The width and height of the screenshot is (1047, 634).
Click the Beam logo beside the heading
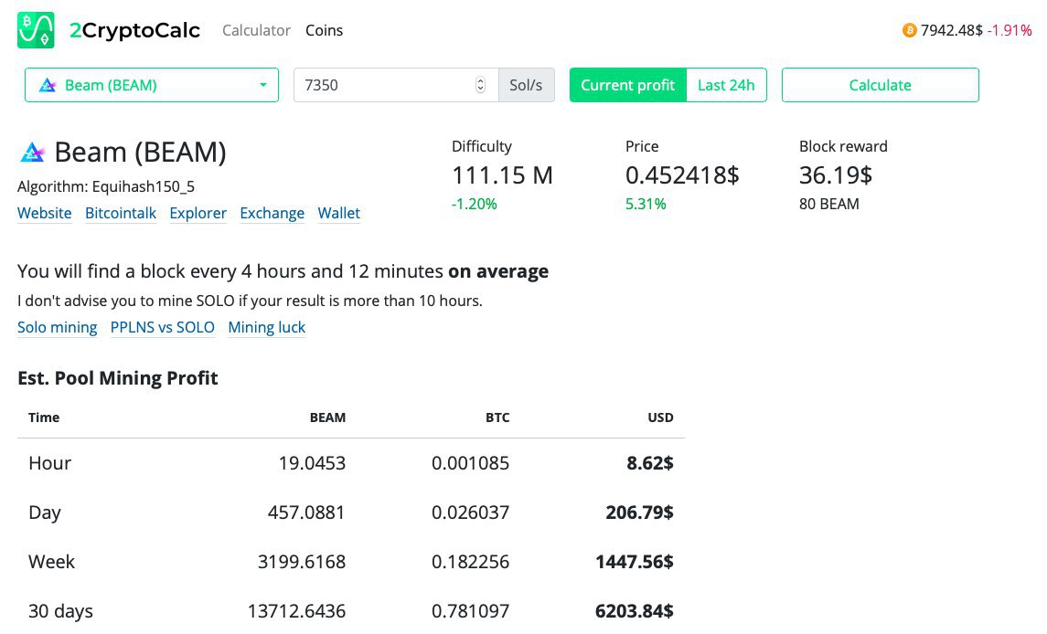tap(32, 153)
